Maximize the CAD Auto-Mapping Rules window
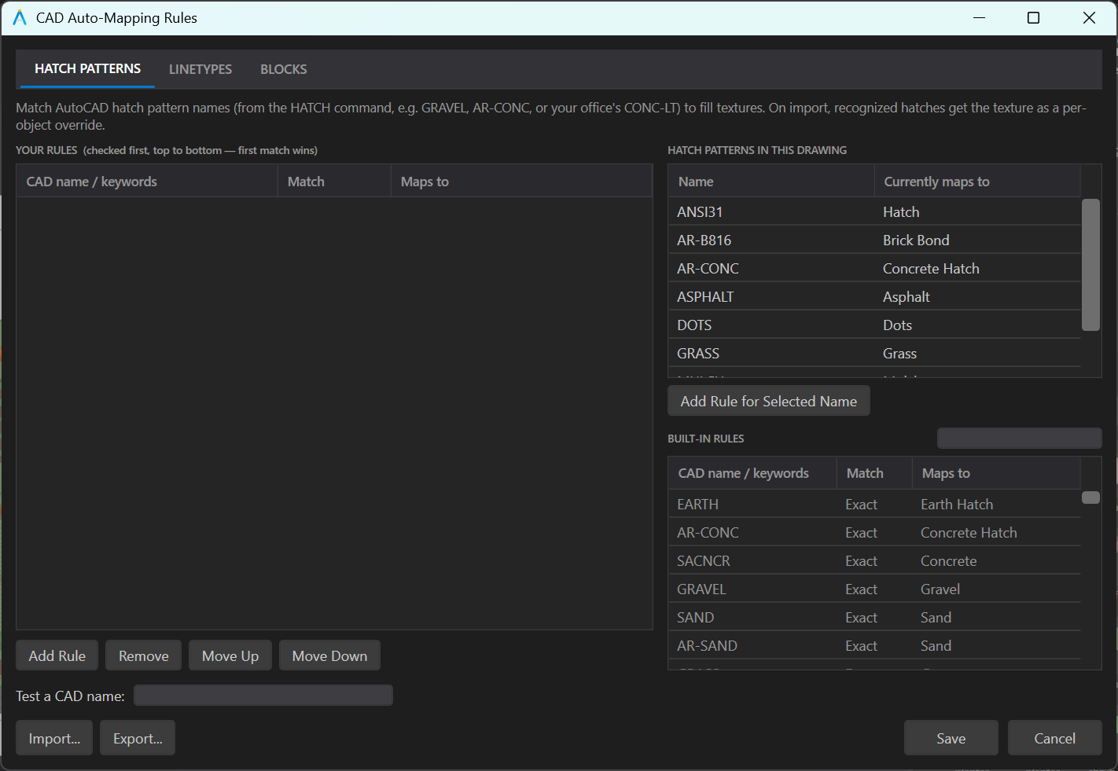The height and width of the screenshot is (771, 1118). pyautogui.click(x=1034, y=17)
